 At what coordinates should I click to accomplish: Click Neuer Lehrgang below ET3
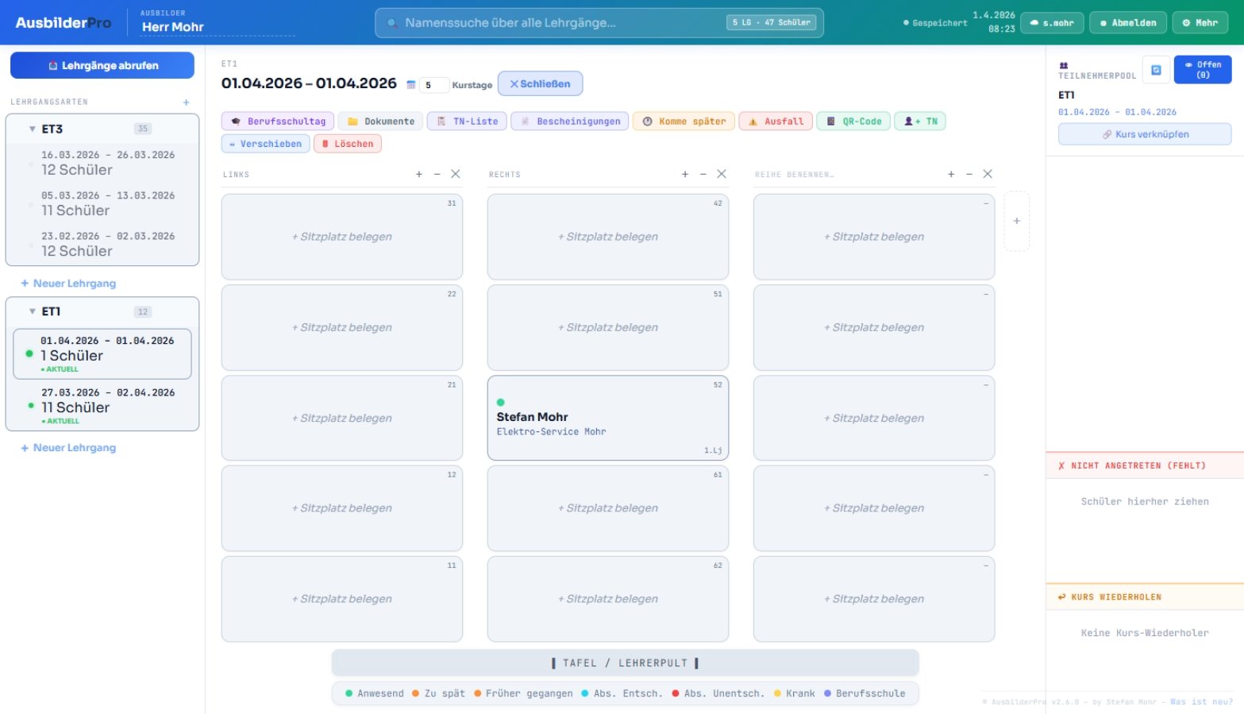pyautogui.click(x=68, y=284)
